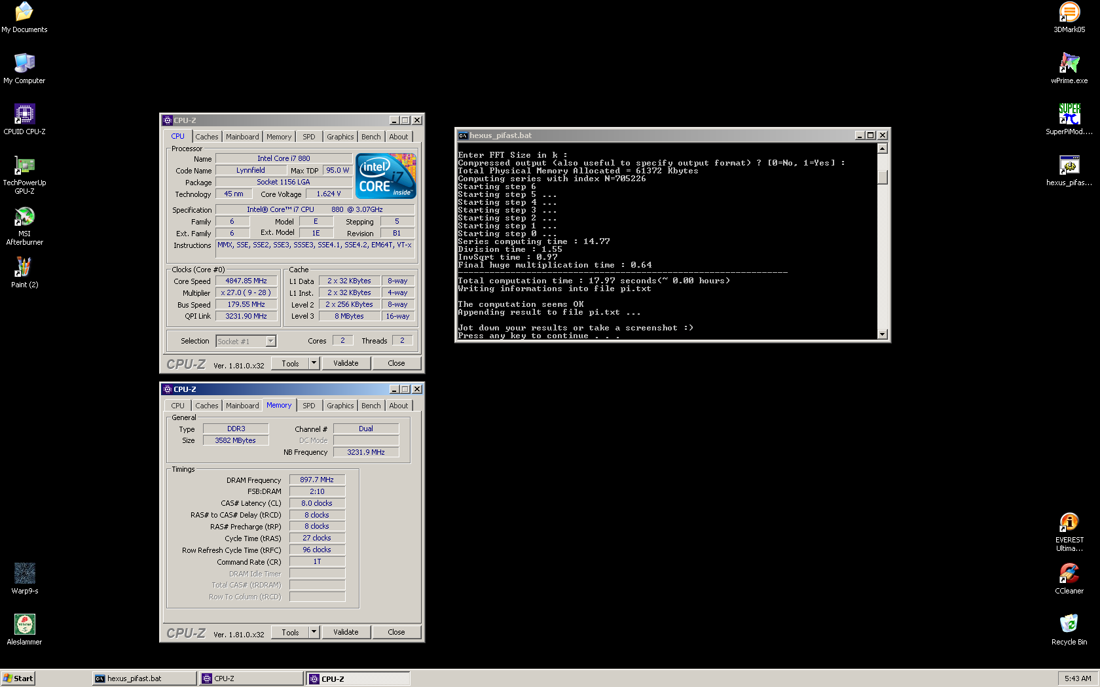Screen dimensions: 1100x687
Task: Expand Tools dropdown arrow in lower CPU-Z
Action: click(314, 632)
